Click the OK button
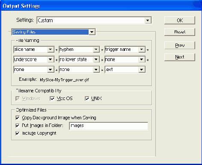 pyautogui.click(x=180, y=20)
